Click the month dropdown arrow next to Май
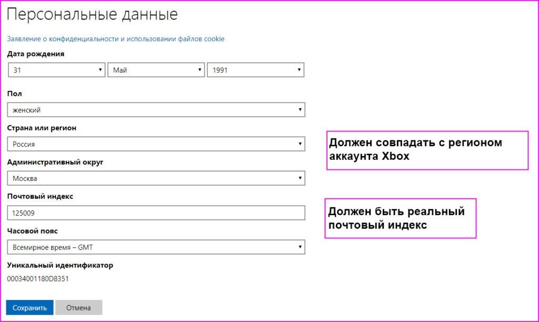 [x=200, y=69]
